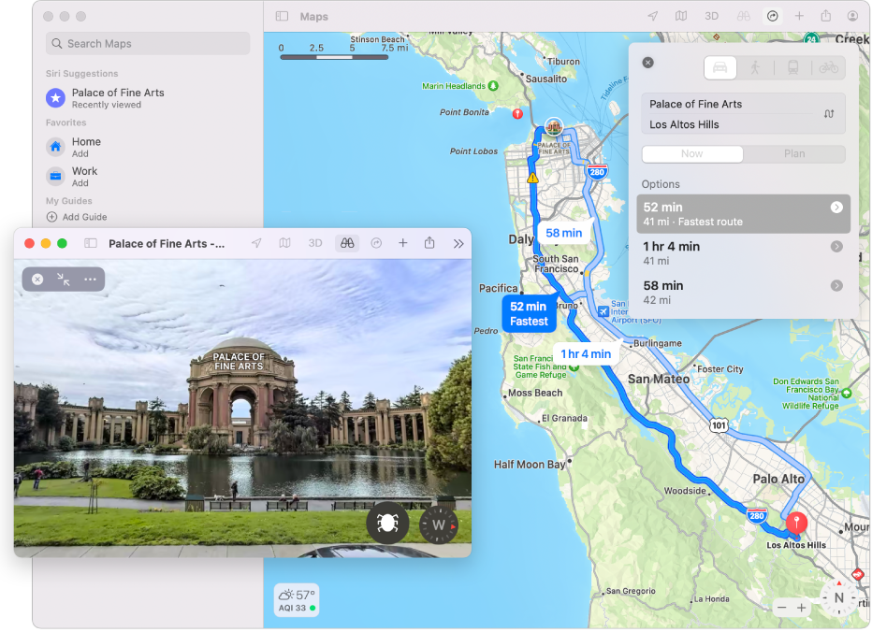
Task: Click Add Guide under My Guides
Action: coord(85,217)
